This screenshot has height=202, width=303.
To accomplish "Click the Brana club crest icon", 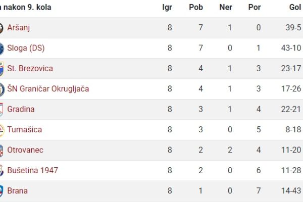I will [x=2, y=191].
